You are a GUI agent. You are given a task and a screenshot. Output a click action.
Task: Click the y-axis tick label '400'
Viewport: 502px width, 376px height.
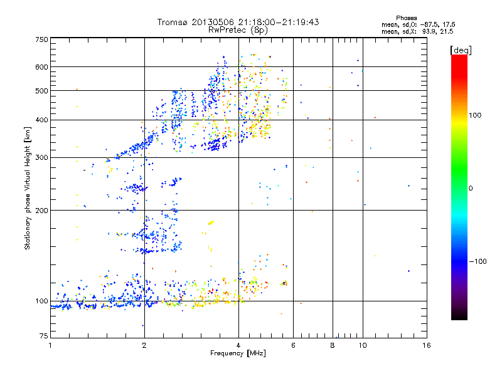click(41, 120)
